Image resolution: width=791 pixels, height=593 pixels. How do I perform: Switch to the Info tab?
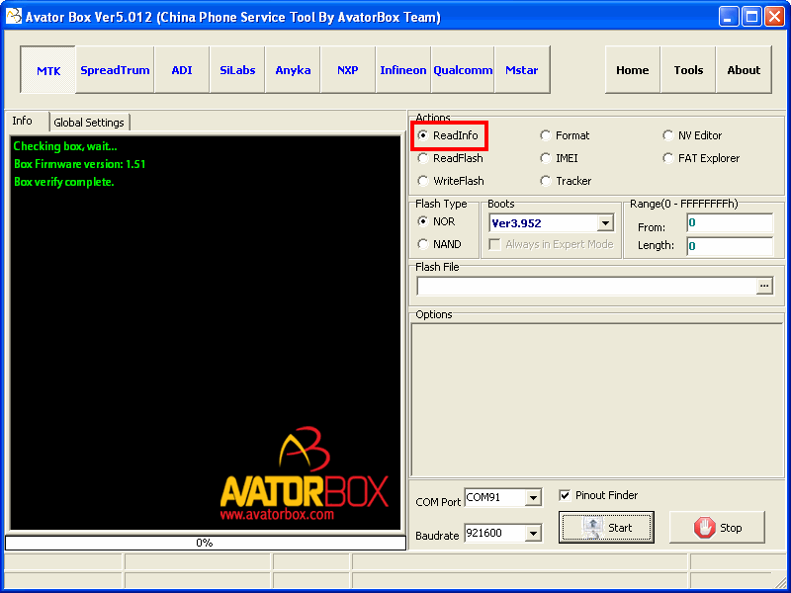pos(28,121)
